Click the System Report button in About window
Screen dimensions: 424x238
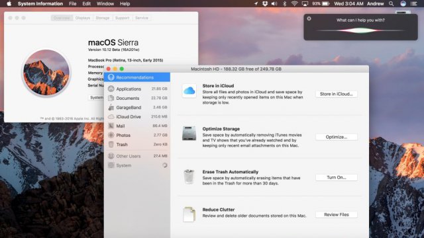[x=97, y=97]
